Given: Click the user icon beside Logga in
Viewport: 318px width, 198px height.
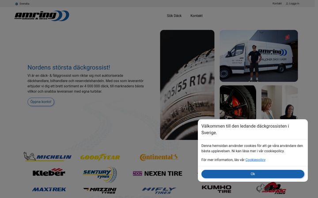Looking at the screenshot, I should [287, 4].
